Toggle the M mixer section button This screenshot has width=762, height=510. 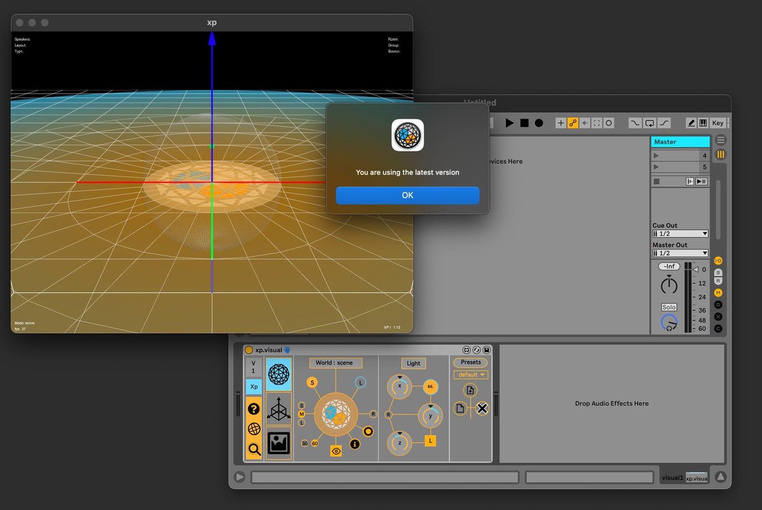pyautogui.click(x=718, y=292)
